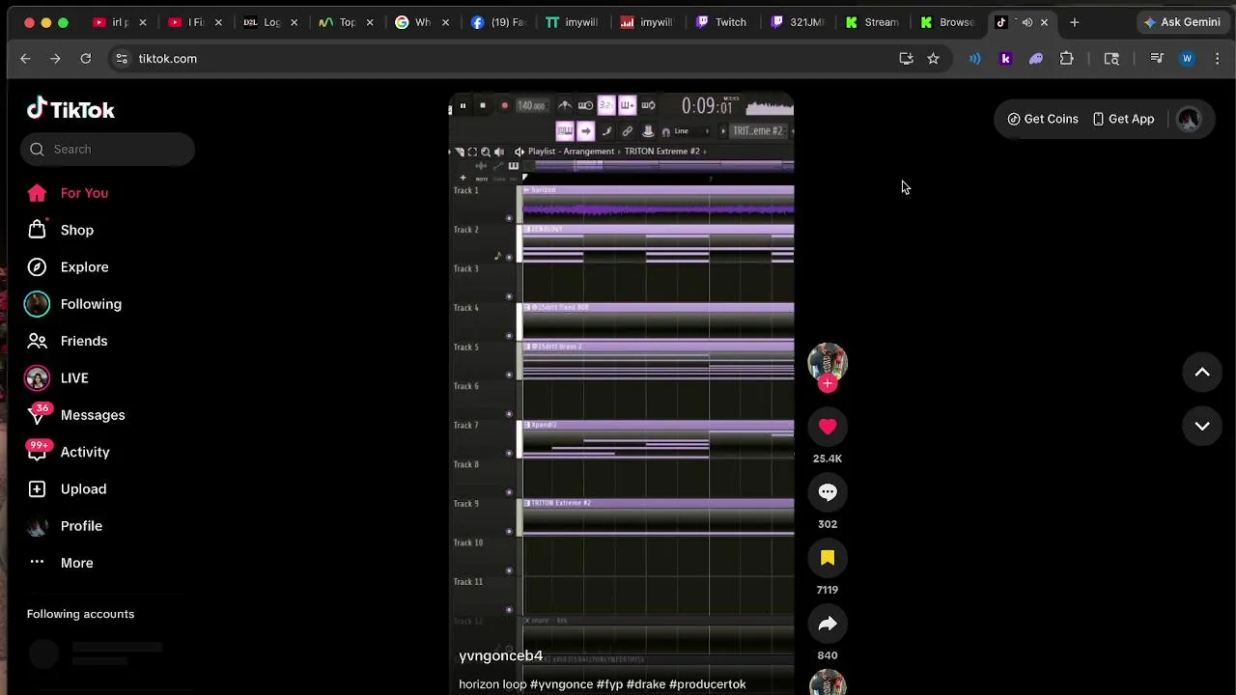
Task: Go to the Explore page
Action: [84, 267]
